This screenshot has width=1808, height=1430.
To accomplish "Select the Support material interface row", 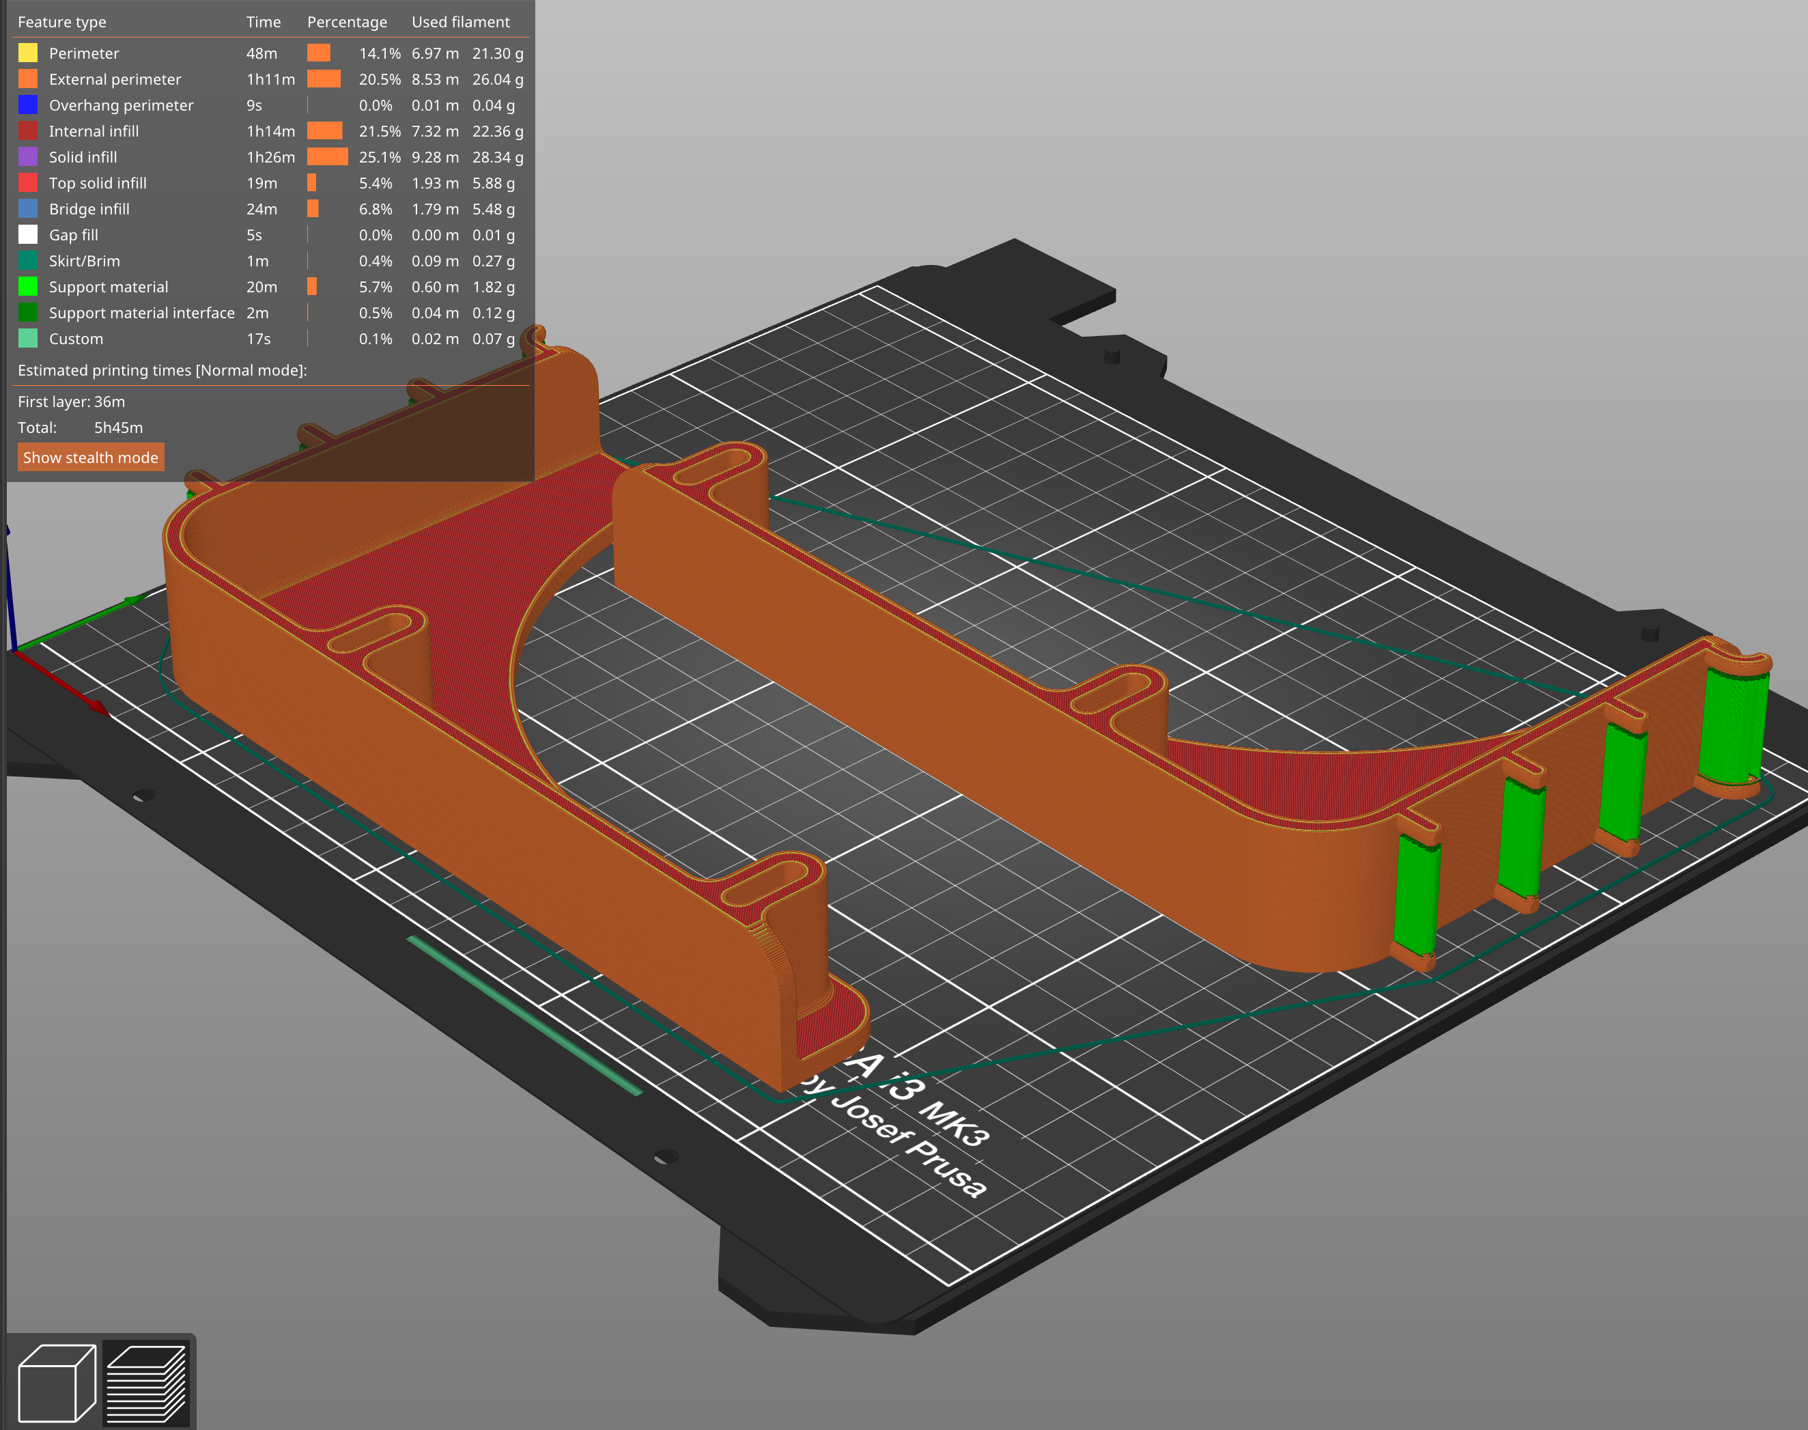I will tap(270, 312).
